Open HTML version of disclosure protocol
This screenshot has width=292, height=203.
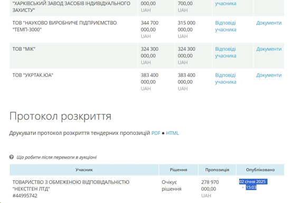172,133
